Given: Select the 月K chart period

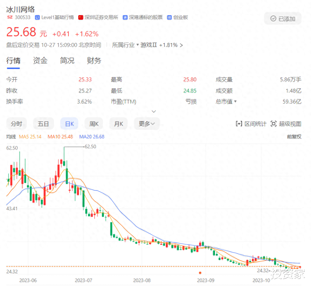Looking at the screenshot, I should click(x=118, y=124).
